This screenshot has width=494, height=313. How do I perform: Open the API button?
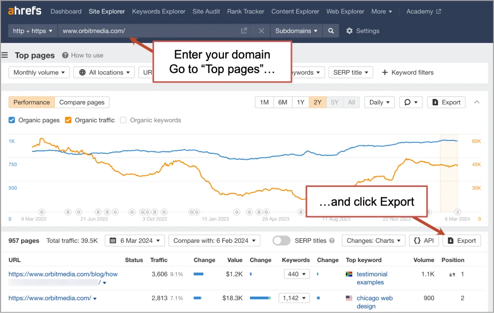(x=424, y=240)
